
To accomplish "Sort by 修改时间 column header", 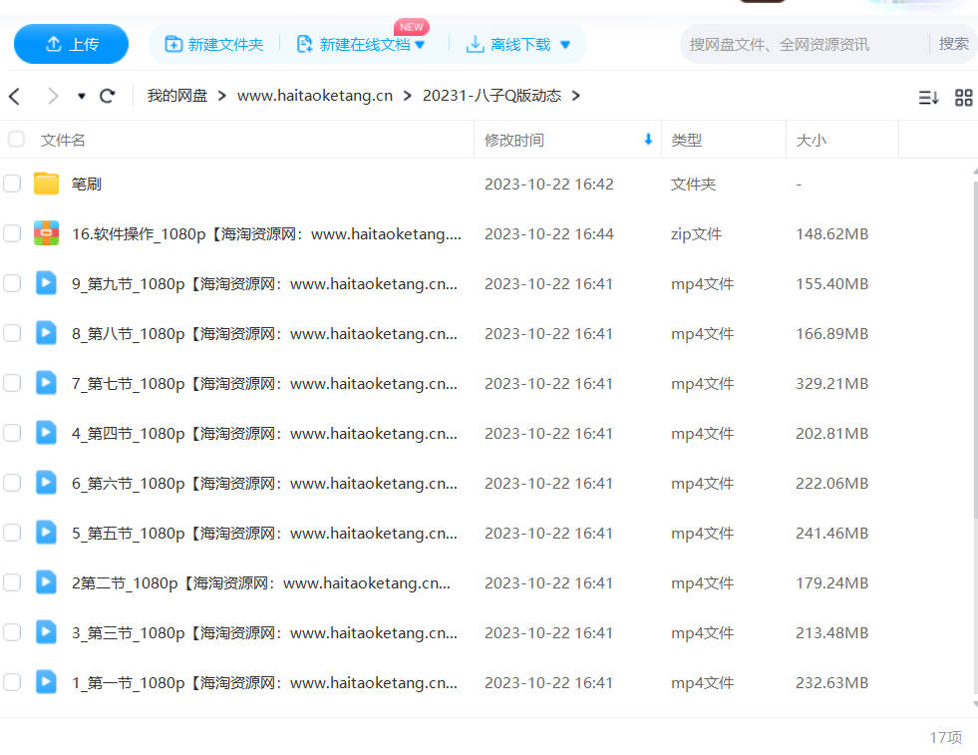I will coord(514,141).
